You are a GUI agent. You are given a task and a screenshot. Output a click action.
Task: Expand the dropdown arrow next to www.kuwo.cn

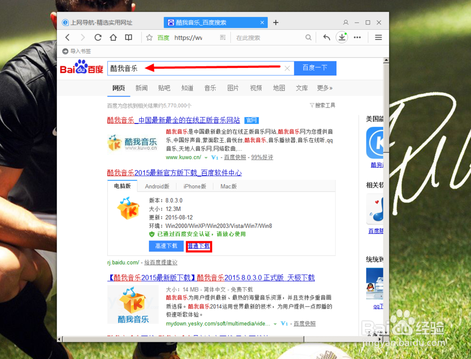pyautogui.click(x=206, y=158)
